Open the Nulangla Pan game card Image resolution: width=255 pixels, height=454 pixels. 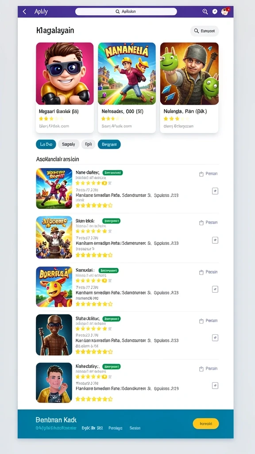coord(189,88)
